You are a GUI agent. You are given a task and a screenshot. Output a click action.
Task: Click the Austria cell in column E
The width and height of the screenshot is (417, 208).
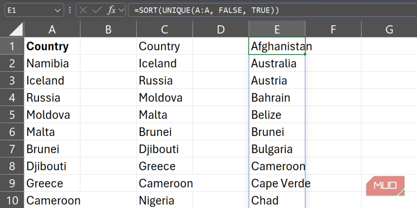[277, 80]
